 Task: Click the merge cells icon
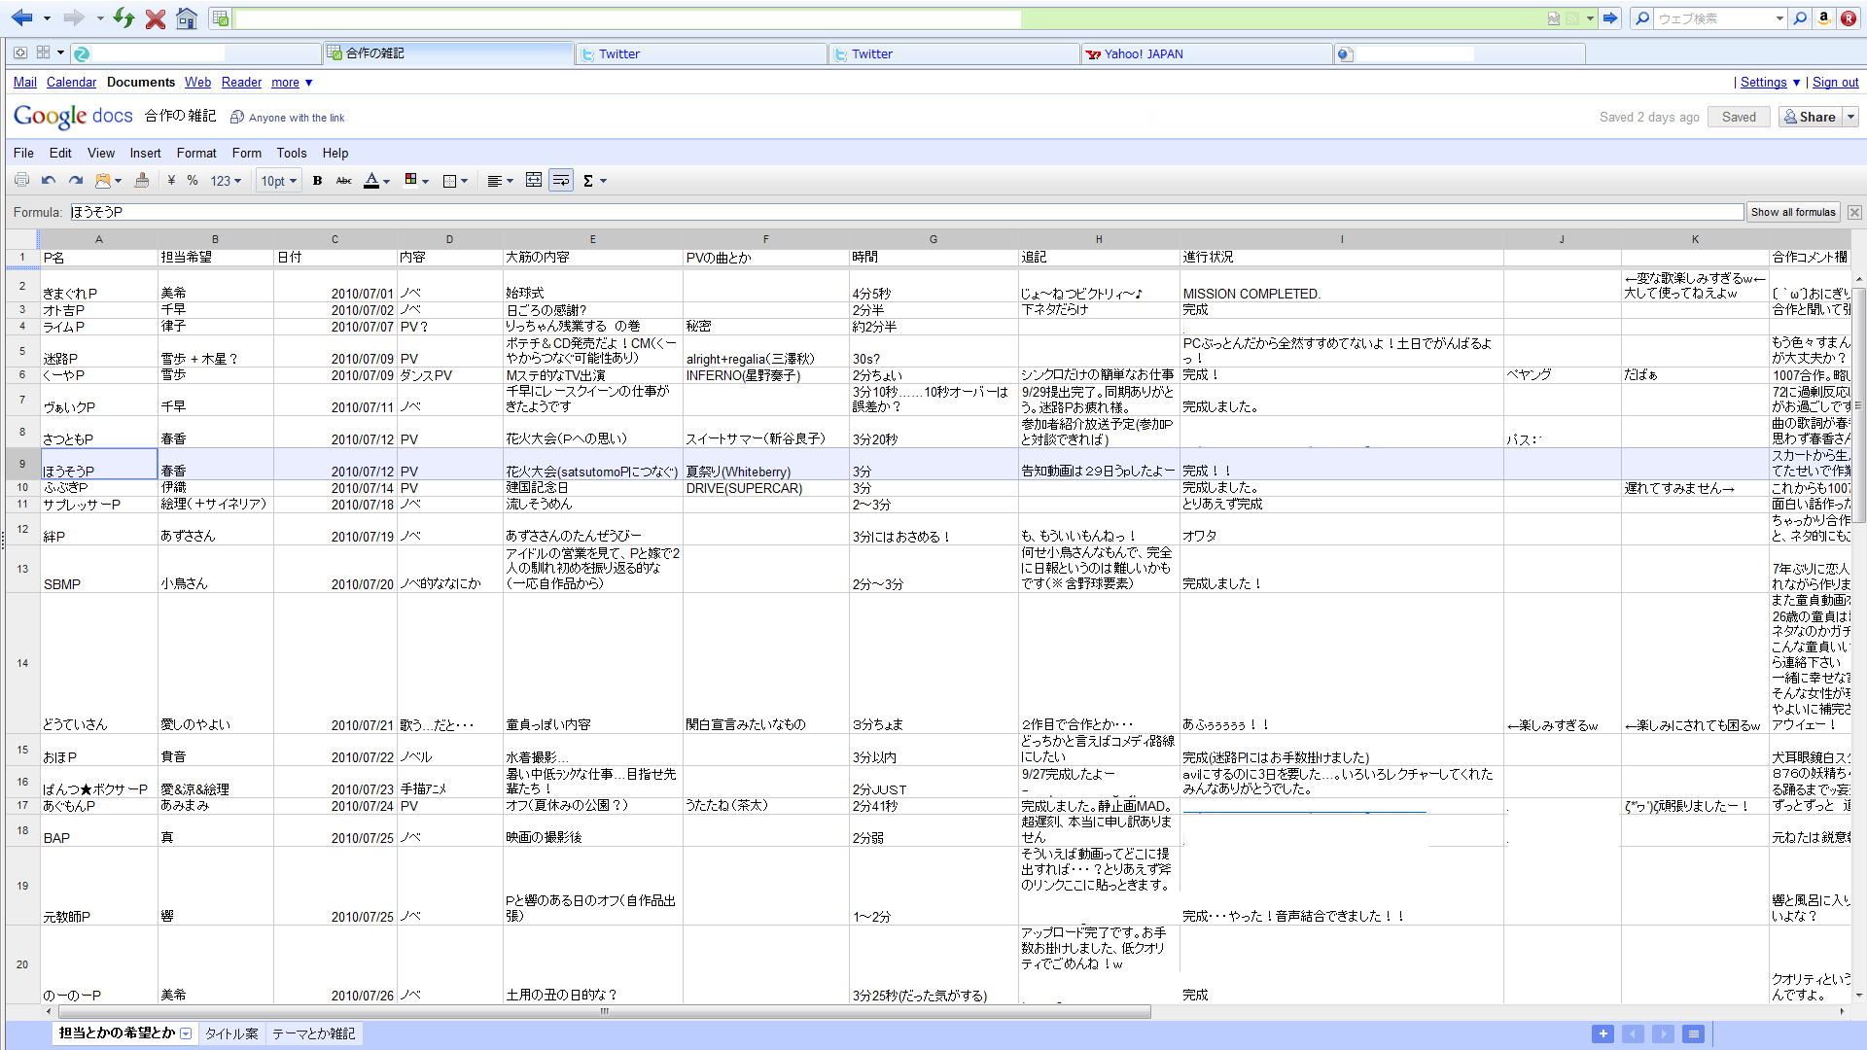click(534, 181)
